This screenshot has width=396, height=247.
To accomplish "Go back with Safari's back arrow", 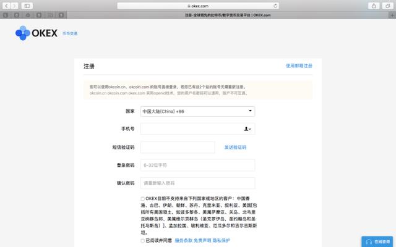I will click(x=6, y=6).
